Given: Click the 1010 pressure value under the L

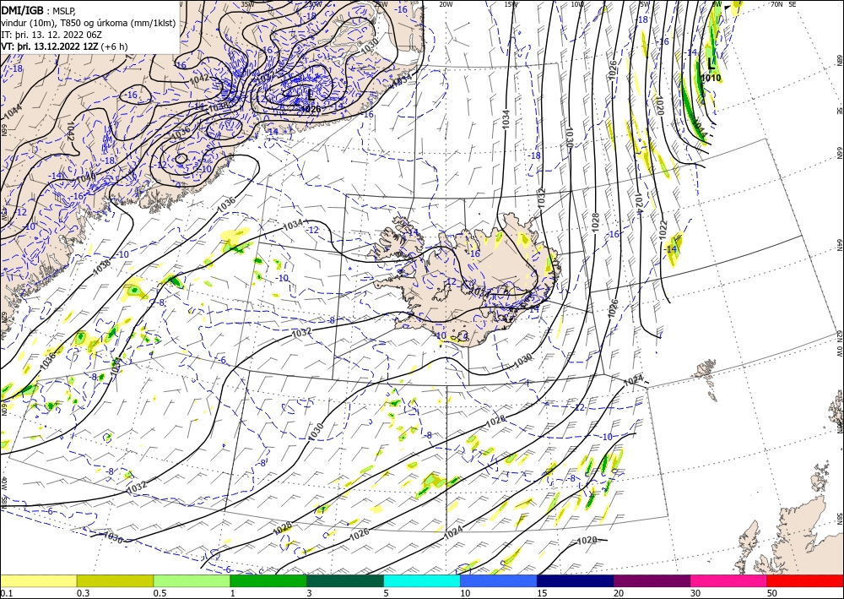Looking at the screenshot, I should [711, 78].
